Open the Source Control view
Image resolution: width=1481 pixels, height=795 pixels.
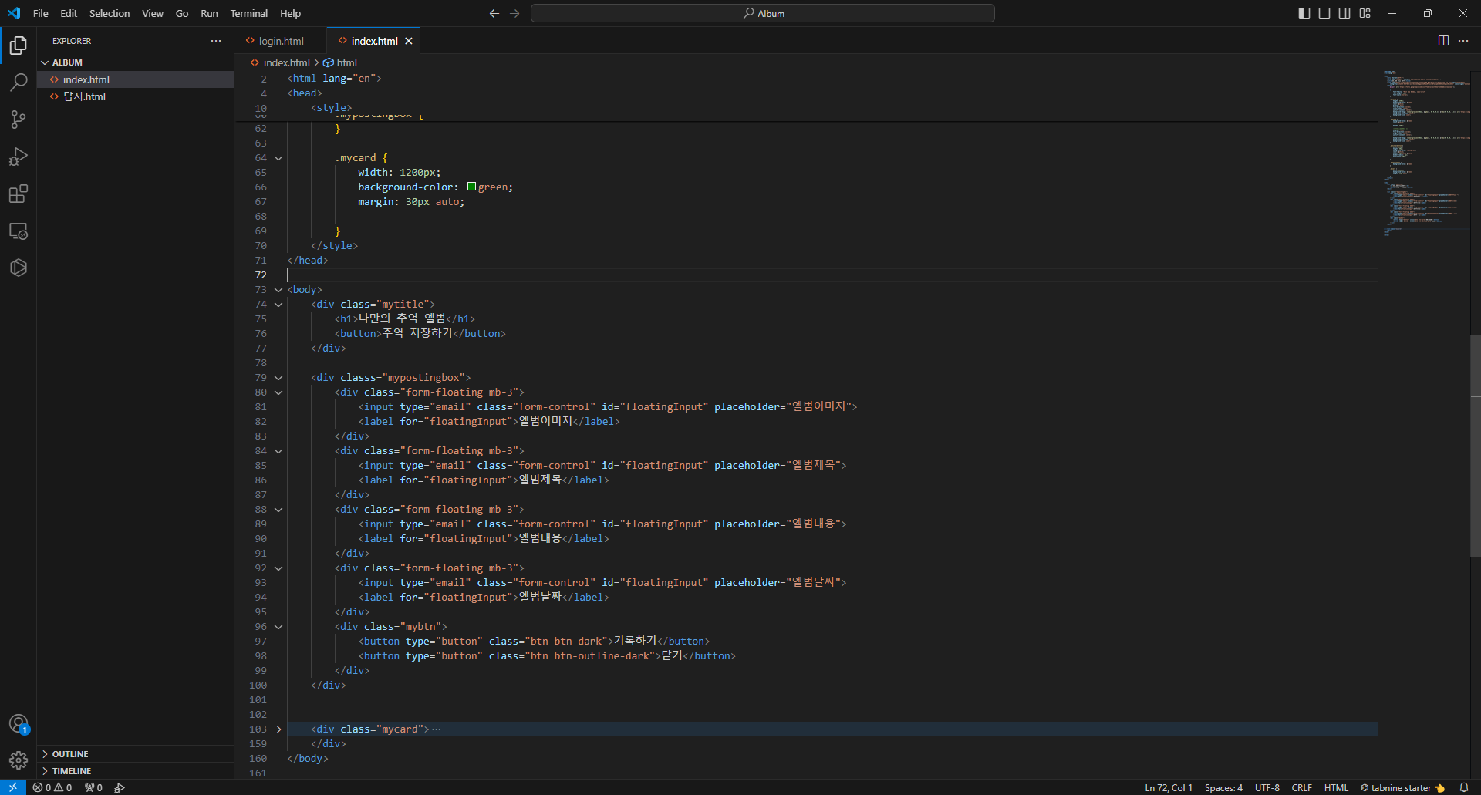(19, 120)
